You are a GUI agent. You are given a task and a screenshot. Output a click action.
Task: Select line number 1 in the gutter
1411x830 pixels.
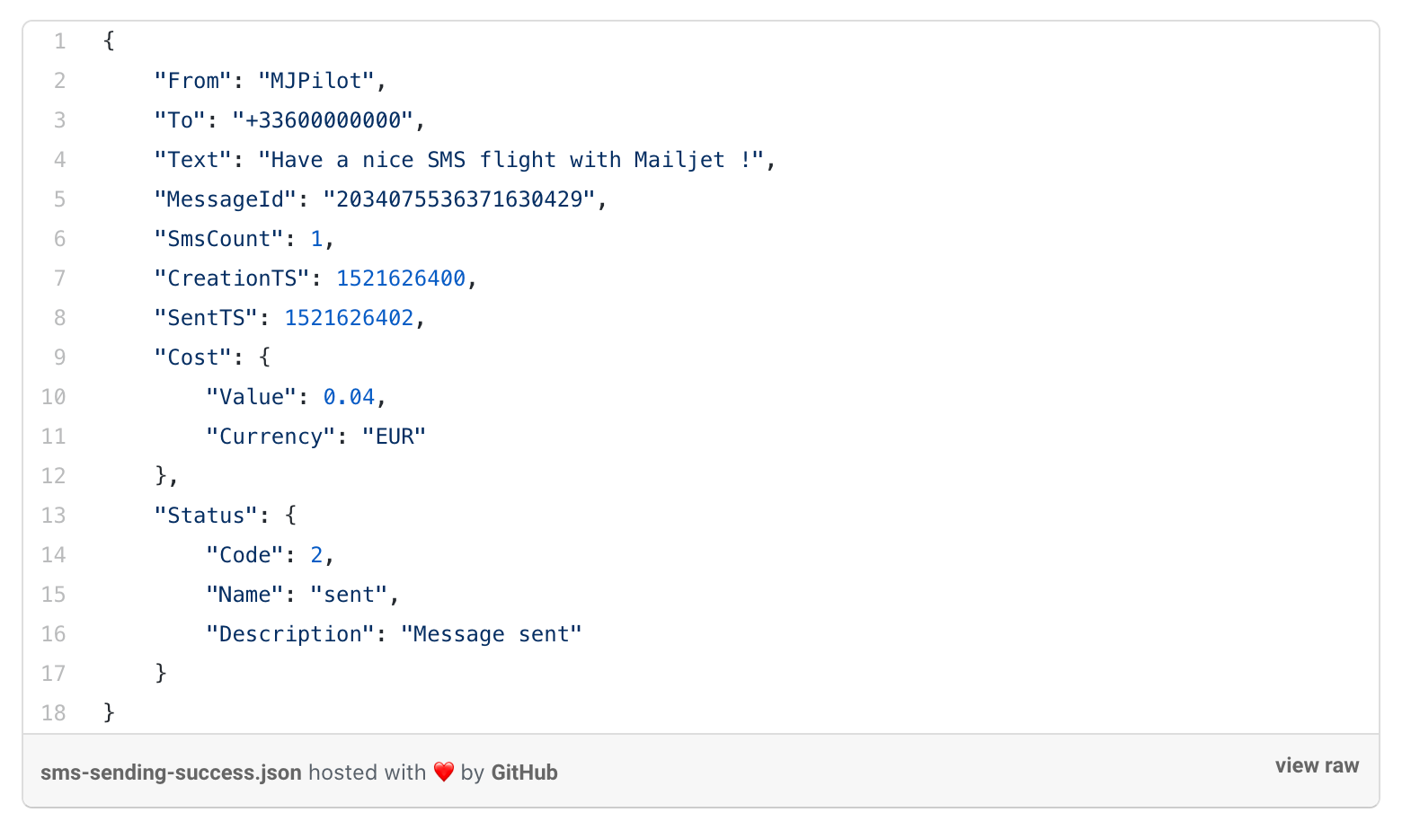(x=59, y=41)
